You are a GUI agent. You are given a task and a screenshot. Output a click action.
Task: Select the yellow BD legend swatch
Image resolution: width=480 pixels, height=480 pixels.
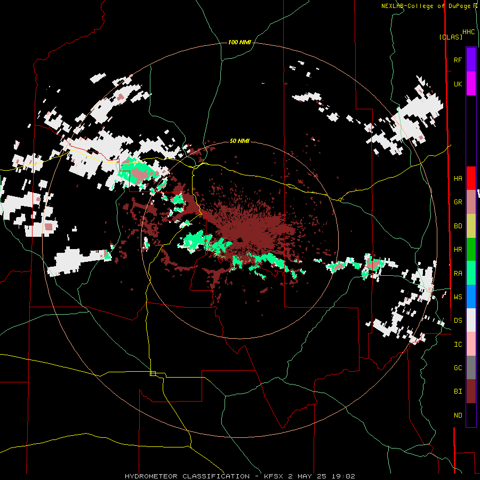click(x=471, y=226)
